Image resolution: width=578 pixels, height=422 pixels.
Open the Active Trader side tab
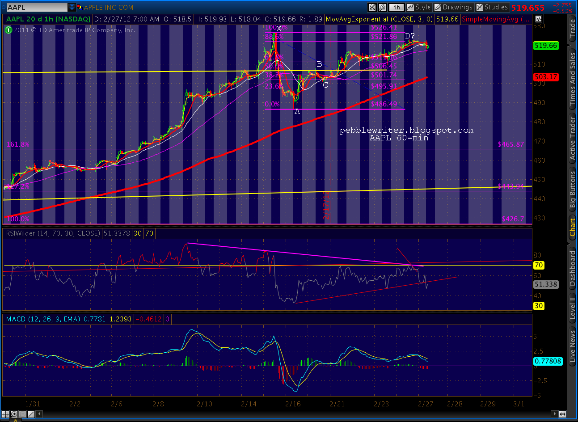coord(572,138)
